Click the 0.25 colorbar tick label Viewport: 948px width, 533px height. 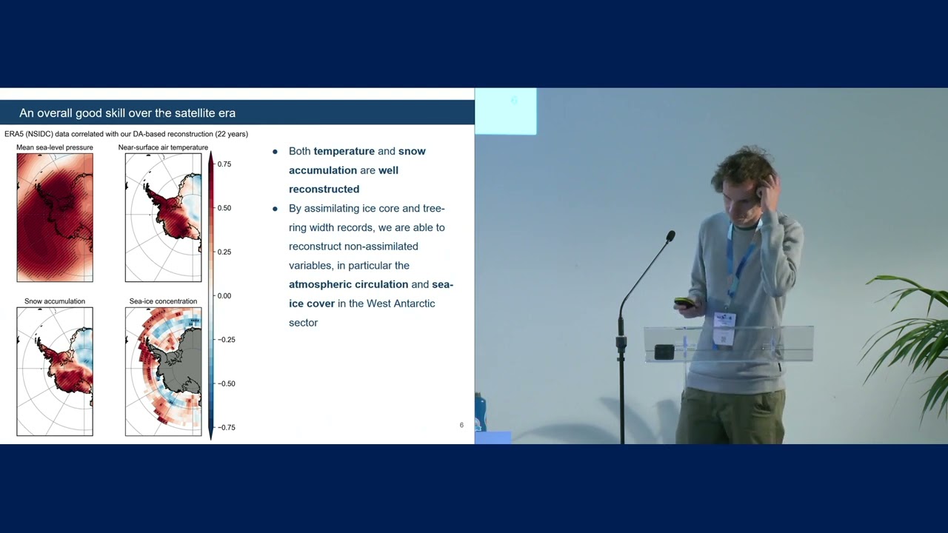(x=224, y=252)
